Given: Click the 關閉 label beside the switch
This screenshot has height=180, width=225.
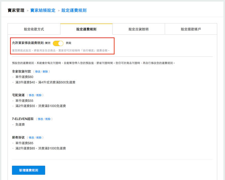Looking at the screenshot, I should [x=48, y=43].
